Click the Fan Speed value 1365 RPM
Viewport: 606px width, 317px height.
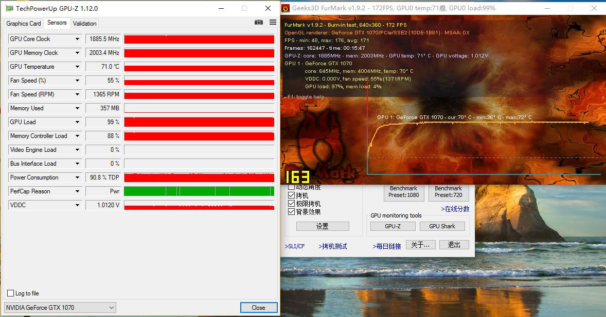(x=103, y=94)
